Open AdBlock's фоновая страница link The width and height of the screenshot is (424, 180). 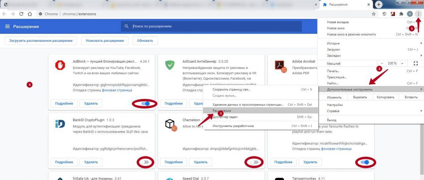(117, 90)
